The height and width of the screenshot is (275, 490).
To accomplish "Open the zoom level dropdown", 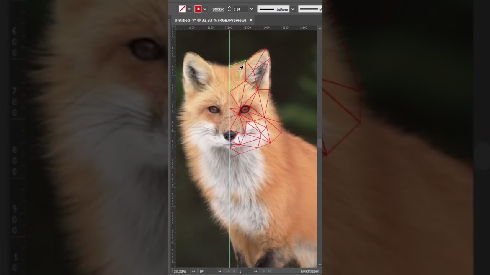I will pos(193,271).
